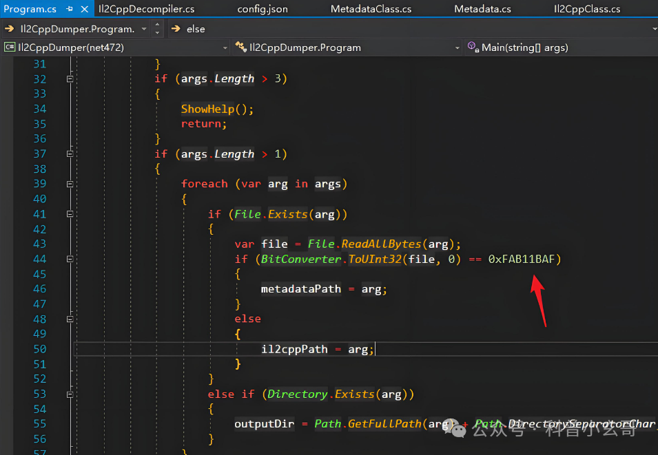This screenshot has width=658, height=455.
Task: Click the yellow arrow before Il2CppDumper.Program breadcrumb
Action: (10, 28)
